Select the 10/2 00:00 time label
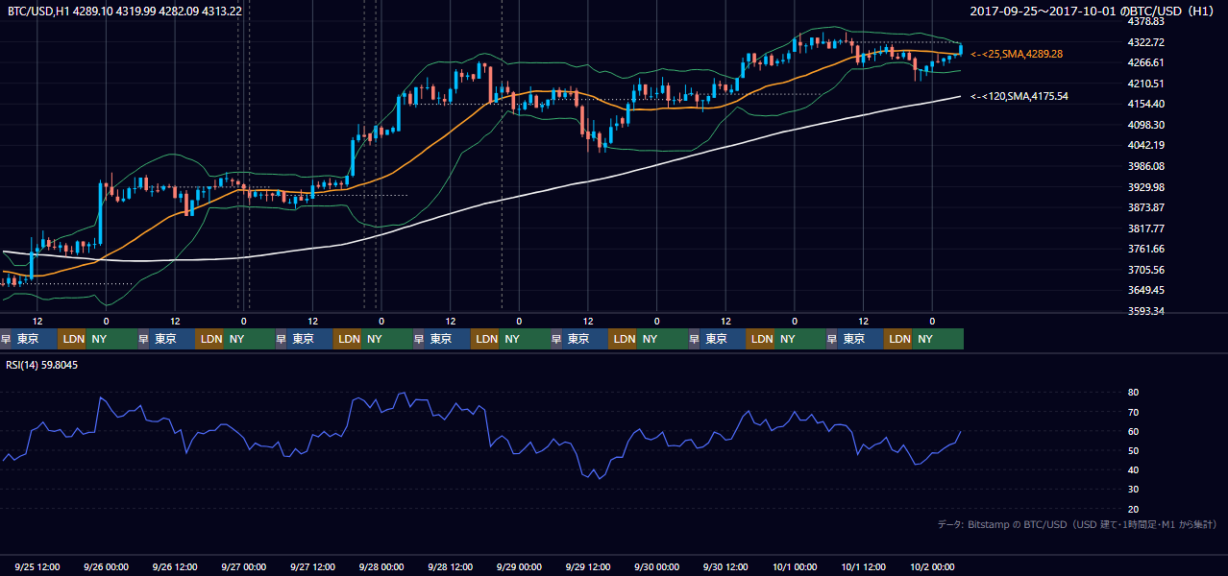The height and width of the screenshot is (576, 1228). pos(932,566)
